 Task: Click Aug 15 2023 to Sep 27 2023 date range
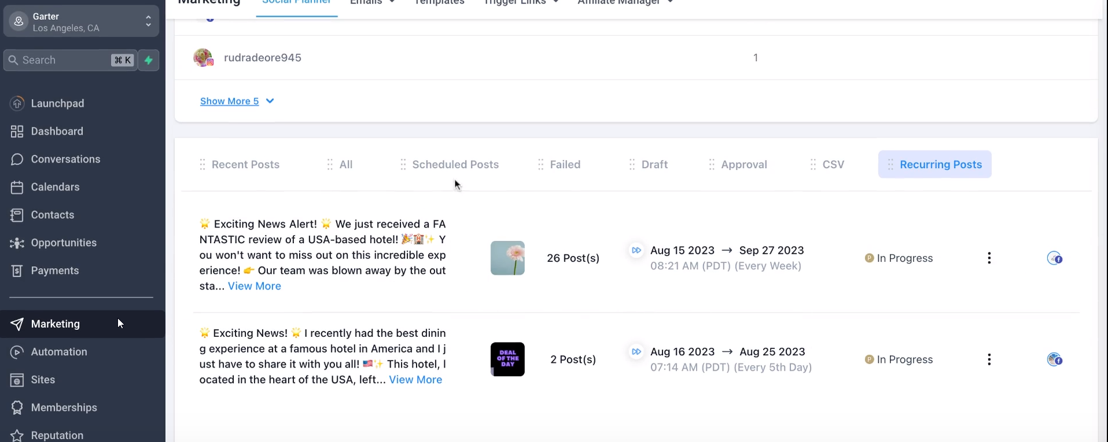(x=727, y=250)
